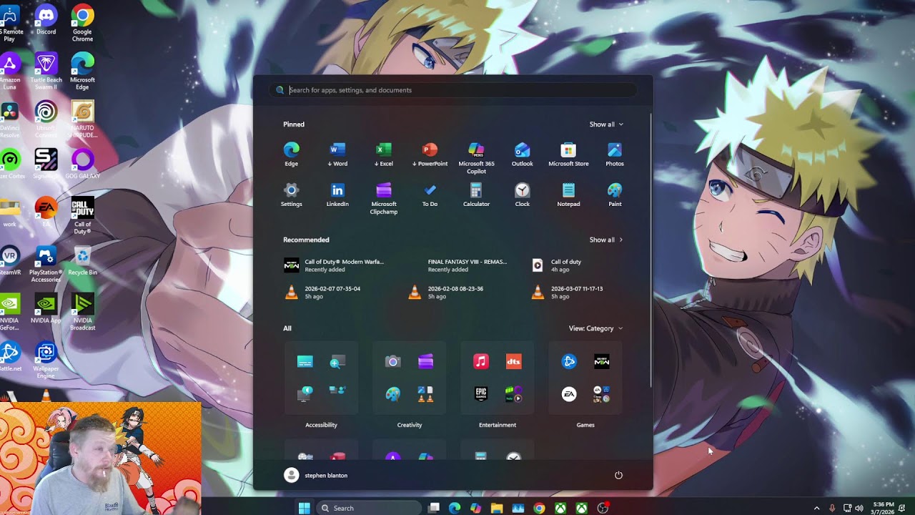
Task: Open the View: Category dropdown
Action: tap(596, 328)
